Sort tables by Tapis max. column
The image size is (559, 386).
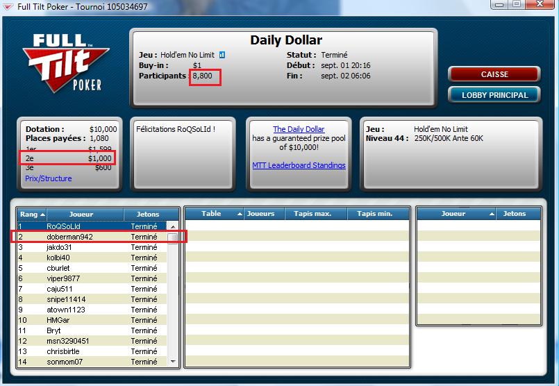316,214
